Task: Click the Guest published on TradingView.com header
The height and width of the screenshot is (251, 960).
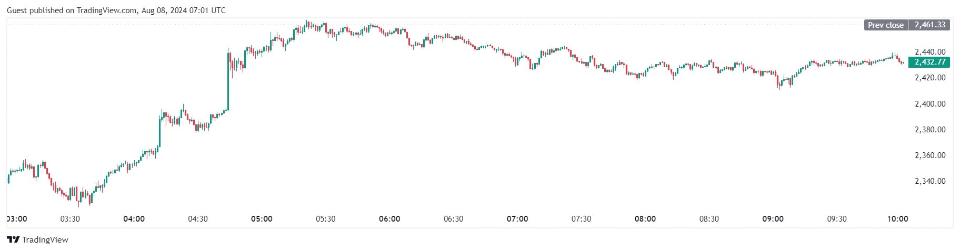Action: point(116,11)
